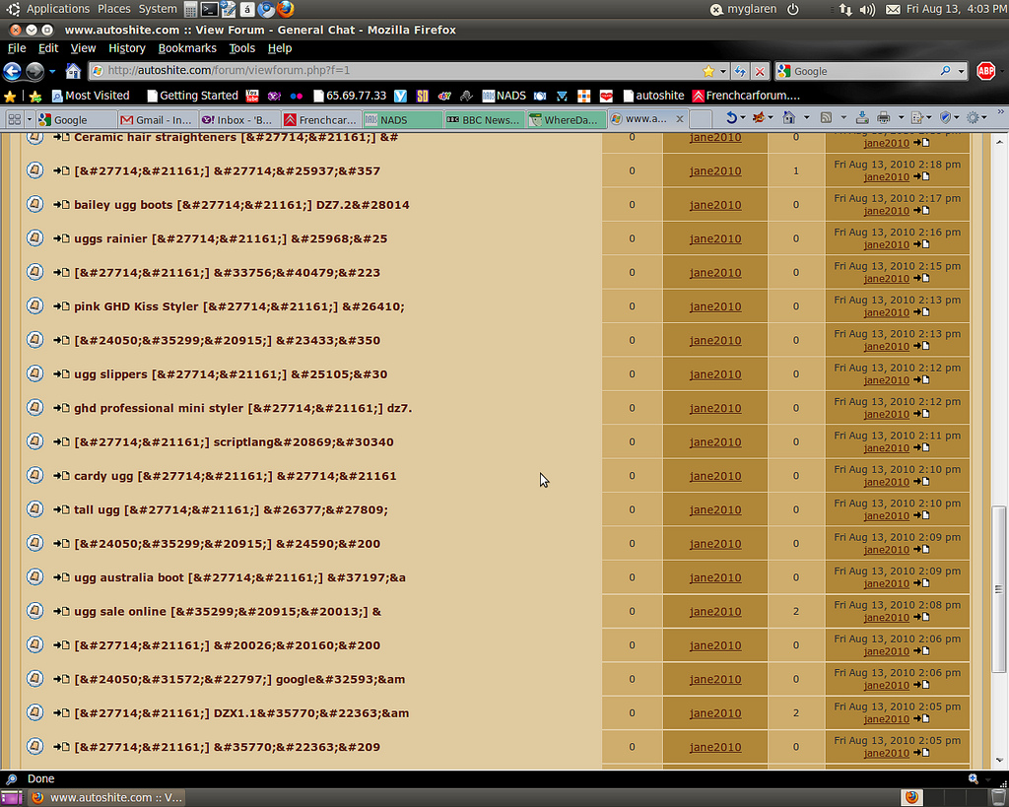Screen dimensions: 1009x807
Task: Click the reload page icon
Action: (740, 71)
